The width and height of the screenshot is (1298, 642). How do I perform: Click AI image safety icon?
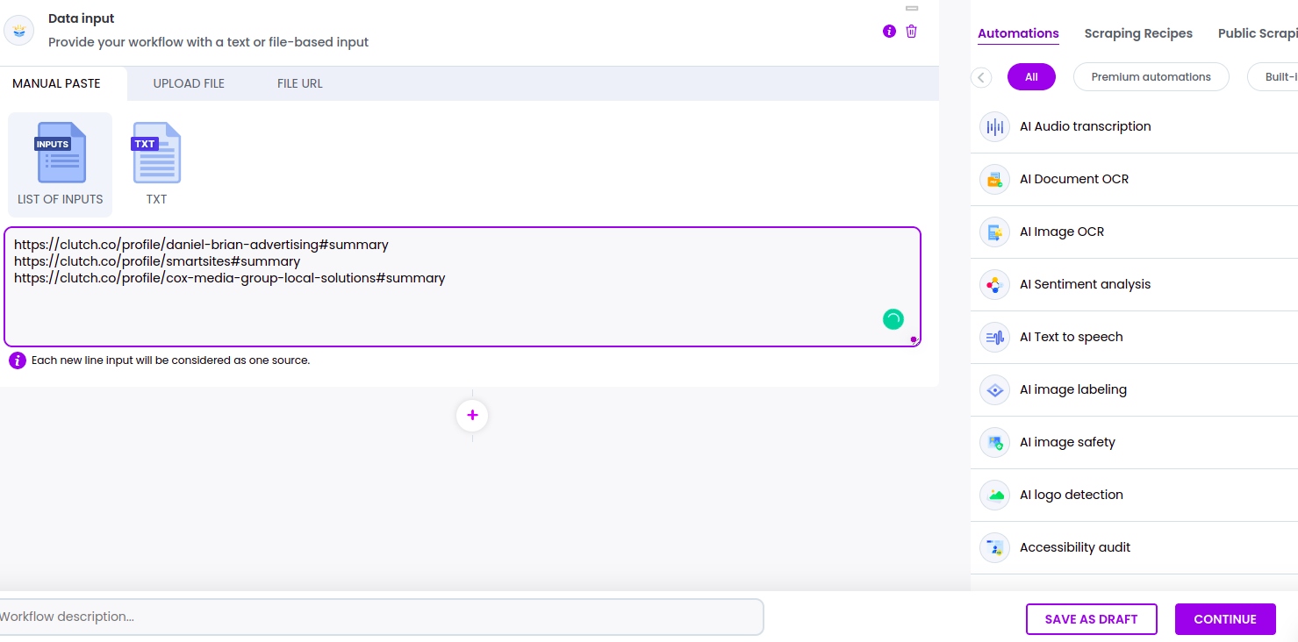click(x=995, y=442)
